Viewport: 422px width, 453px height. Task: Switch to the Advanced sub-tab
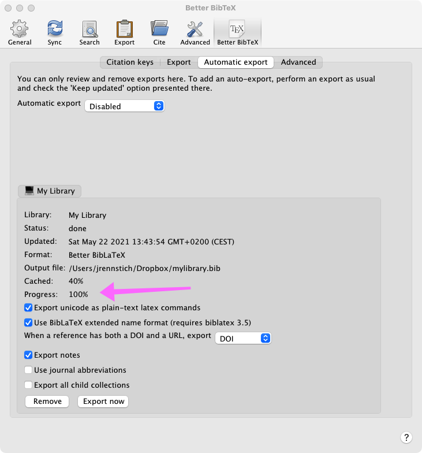pos(298,62)
